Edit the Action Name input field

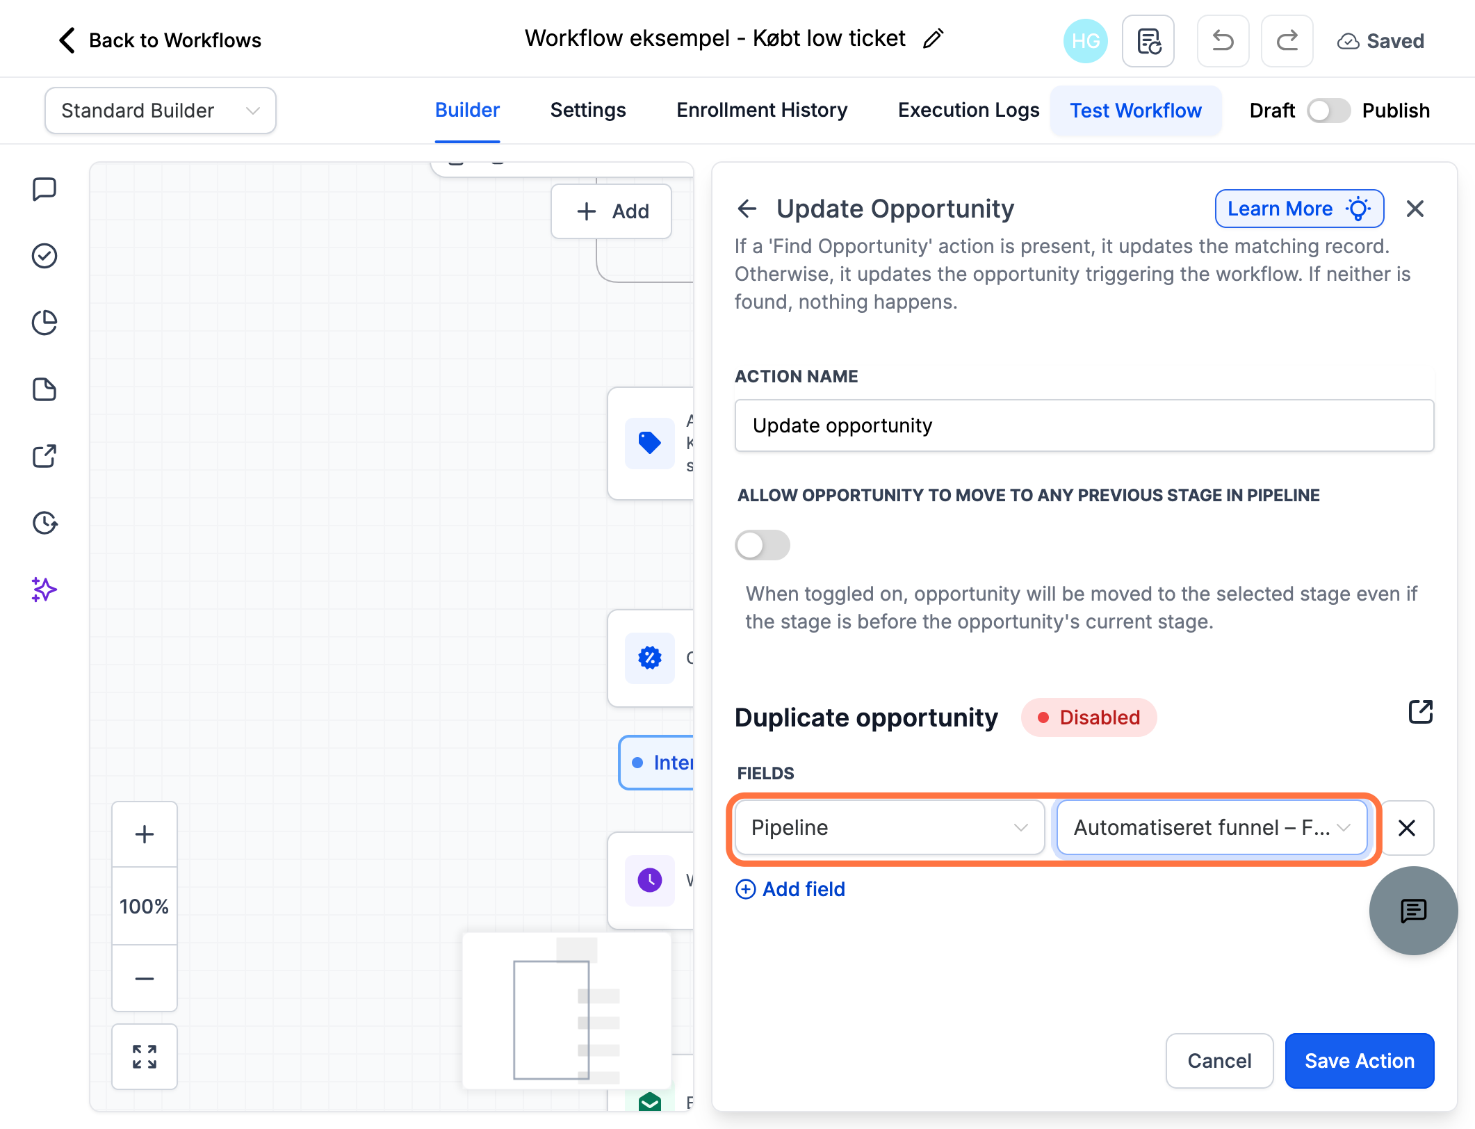[1084, 425]
